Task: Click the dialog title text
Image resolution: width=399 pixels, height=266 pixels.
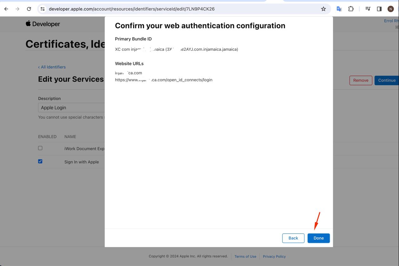Action: [200, 26]
